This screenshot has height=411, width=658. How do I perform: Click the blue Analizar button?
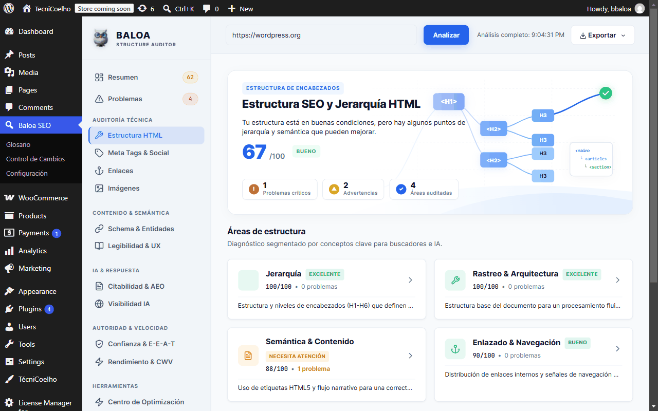click(446, 35)
